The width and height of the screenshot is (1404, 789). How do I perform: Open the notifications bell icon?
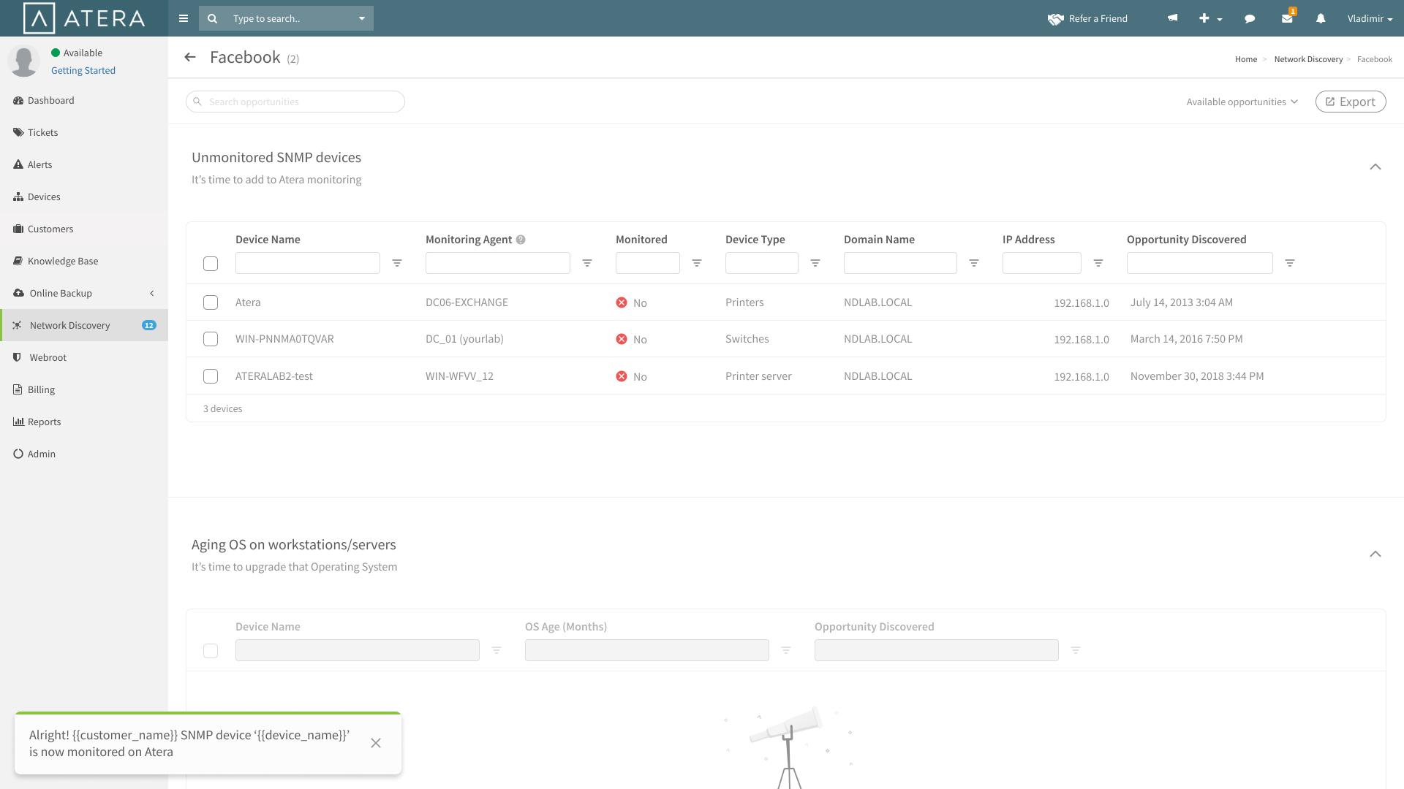[x=1321, y=18]
